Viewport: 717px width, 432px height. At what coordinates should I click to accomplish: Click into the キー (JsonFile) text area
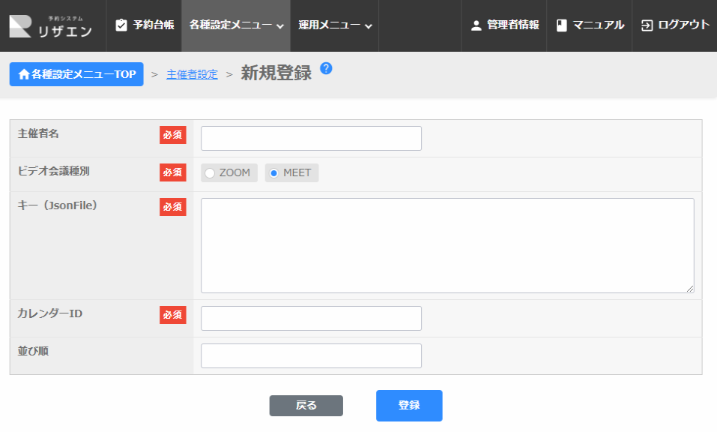click(447, 245)
